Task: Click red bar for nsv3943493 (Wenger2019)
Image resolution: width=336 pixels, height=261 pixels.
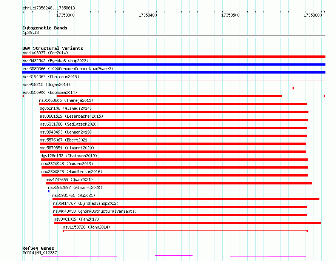Action: click(173, 136)
